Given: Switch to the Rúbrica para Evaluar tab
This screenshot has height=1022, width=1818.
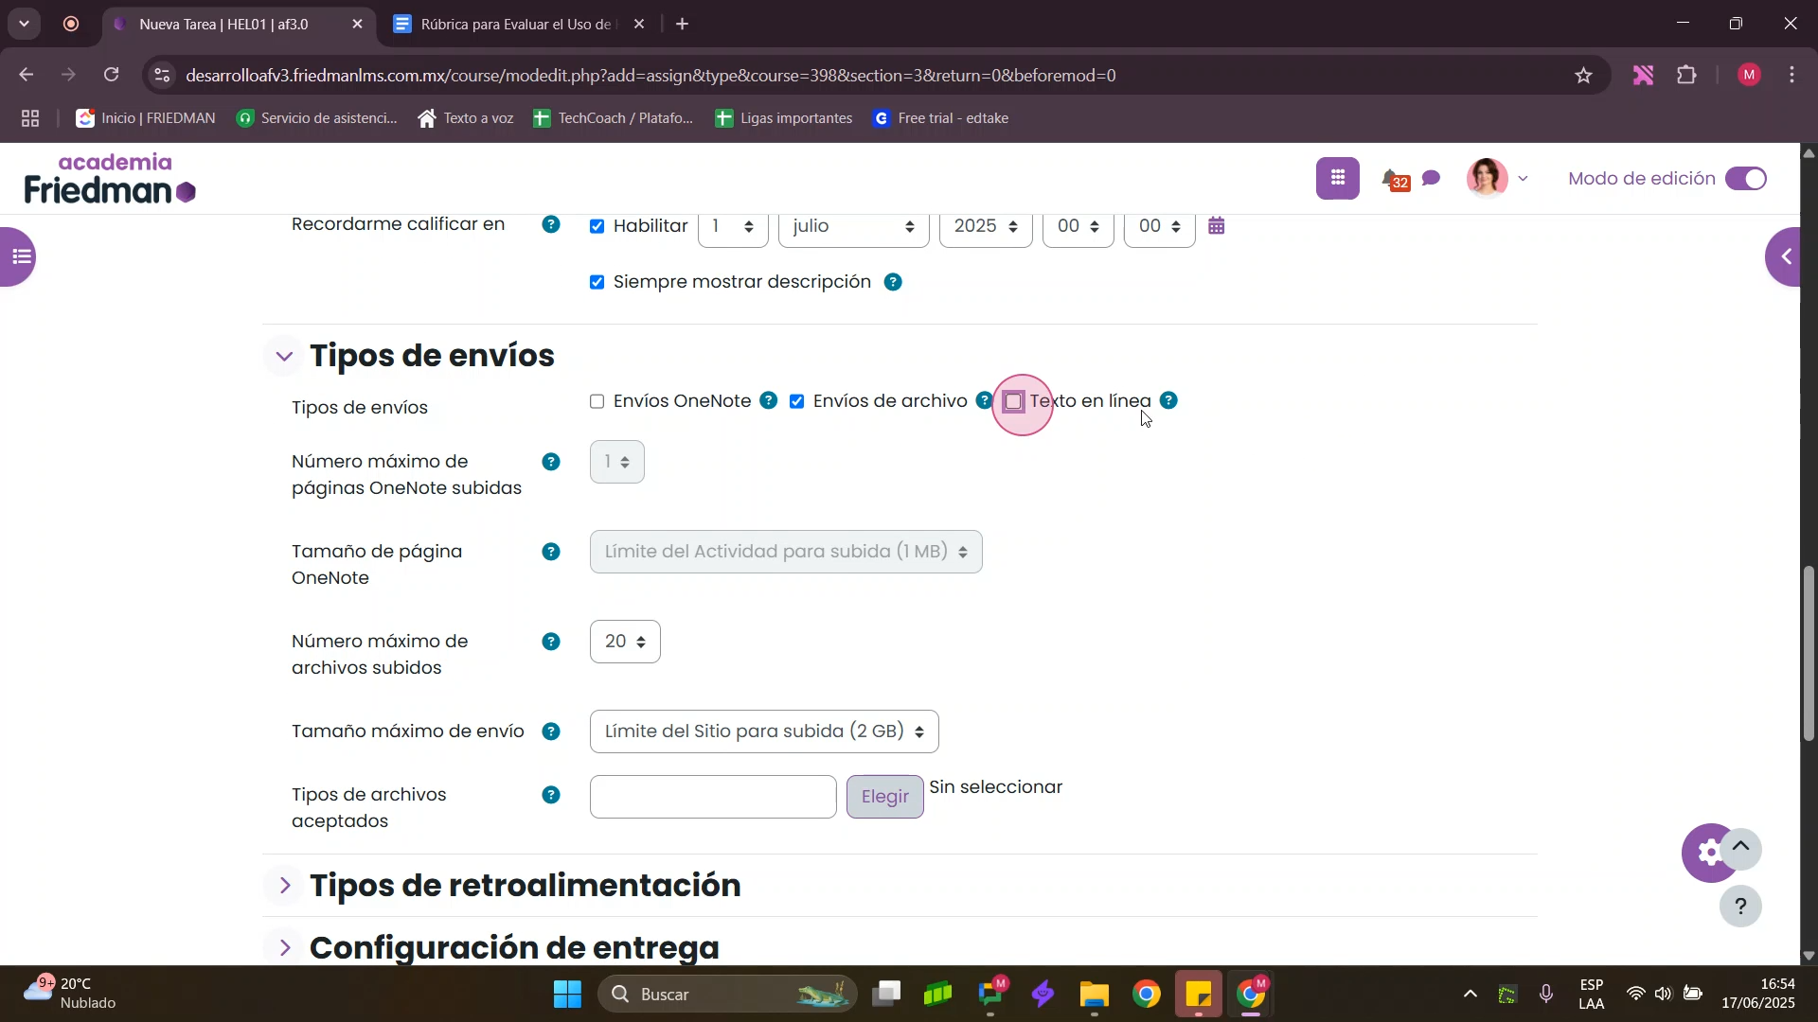Looking at the screenshot, I should point(514,25).
